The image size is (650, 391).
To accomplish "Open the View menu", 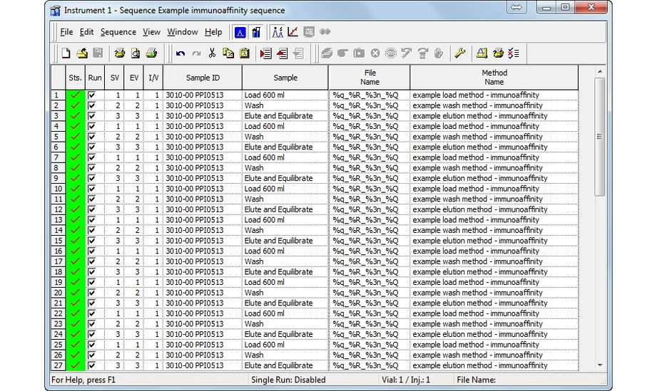I will pos(151,32).
